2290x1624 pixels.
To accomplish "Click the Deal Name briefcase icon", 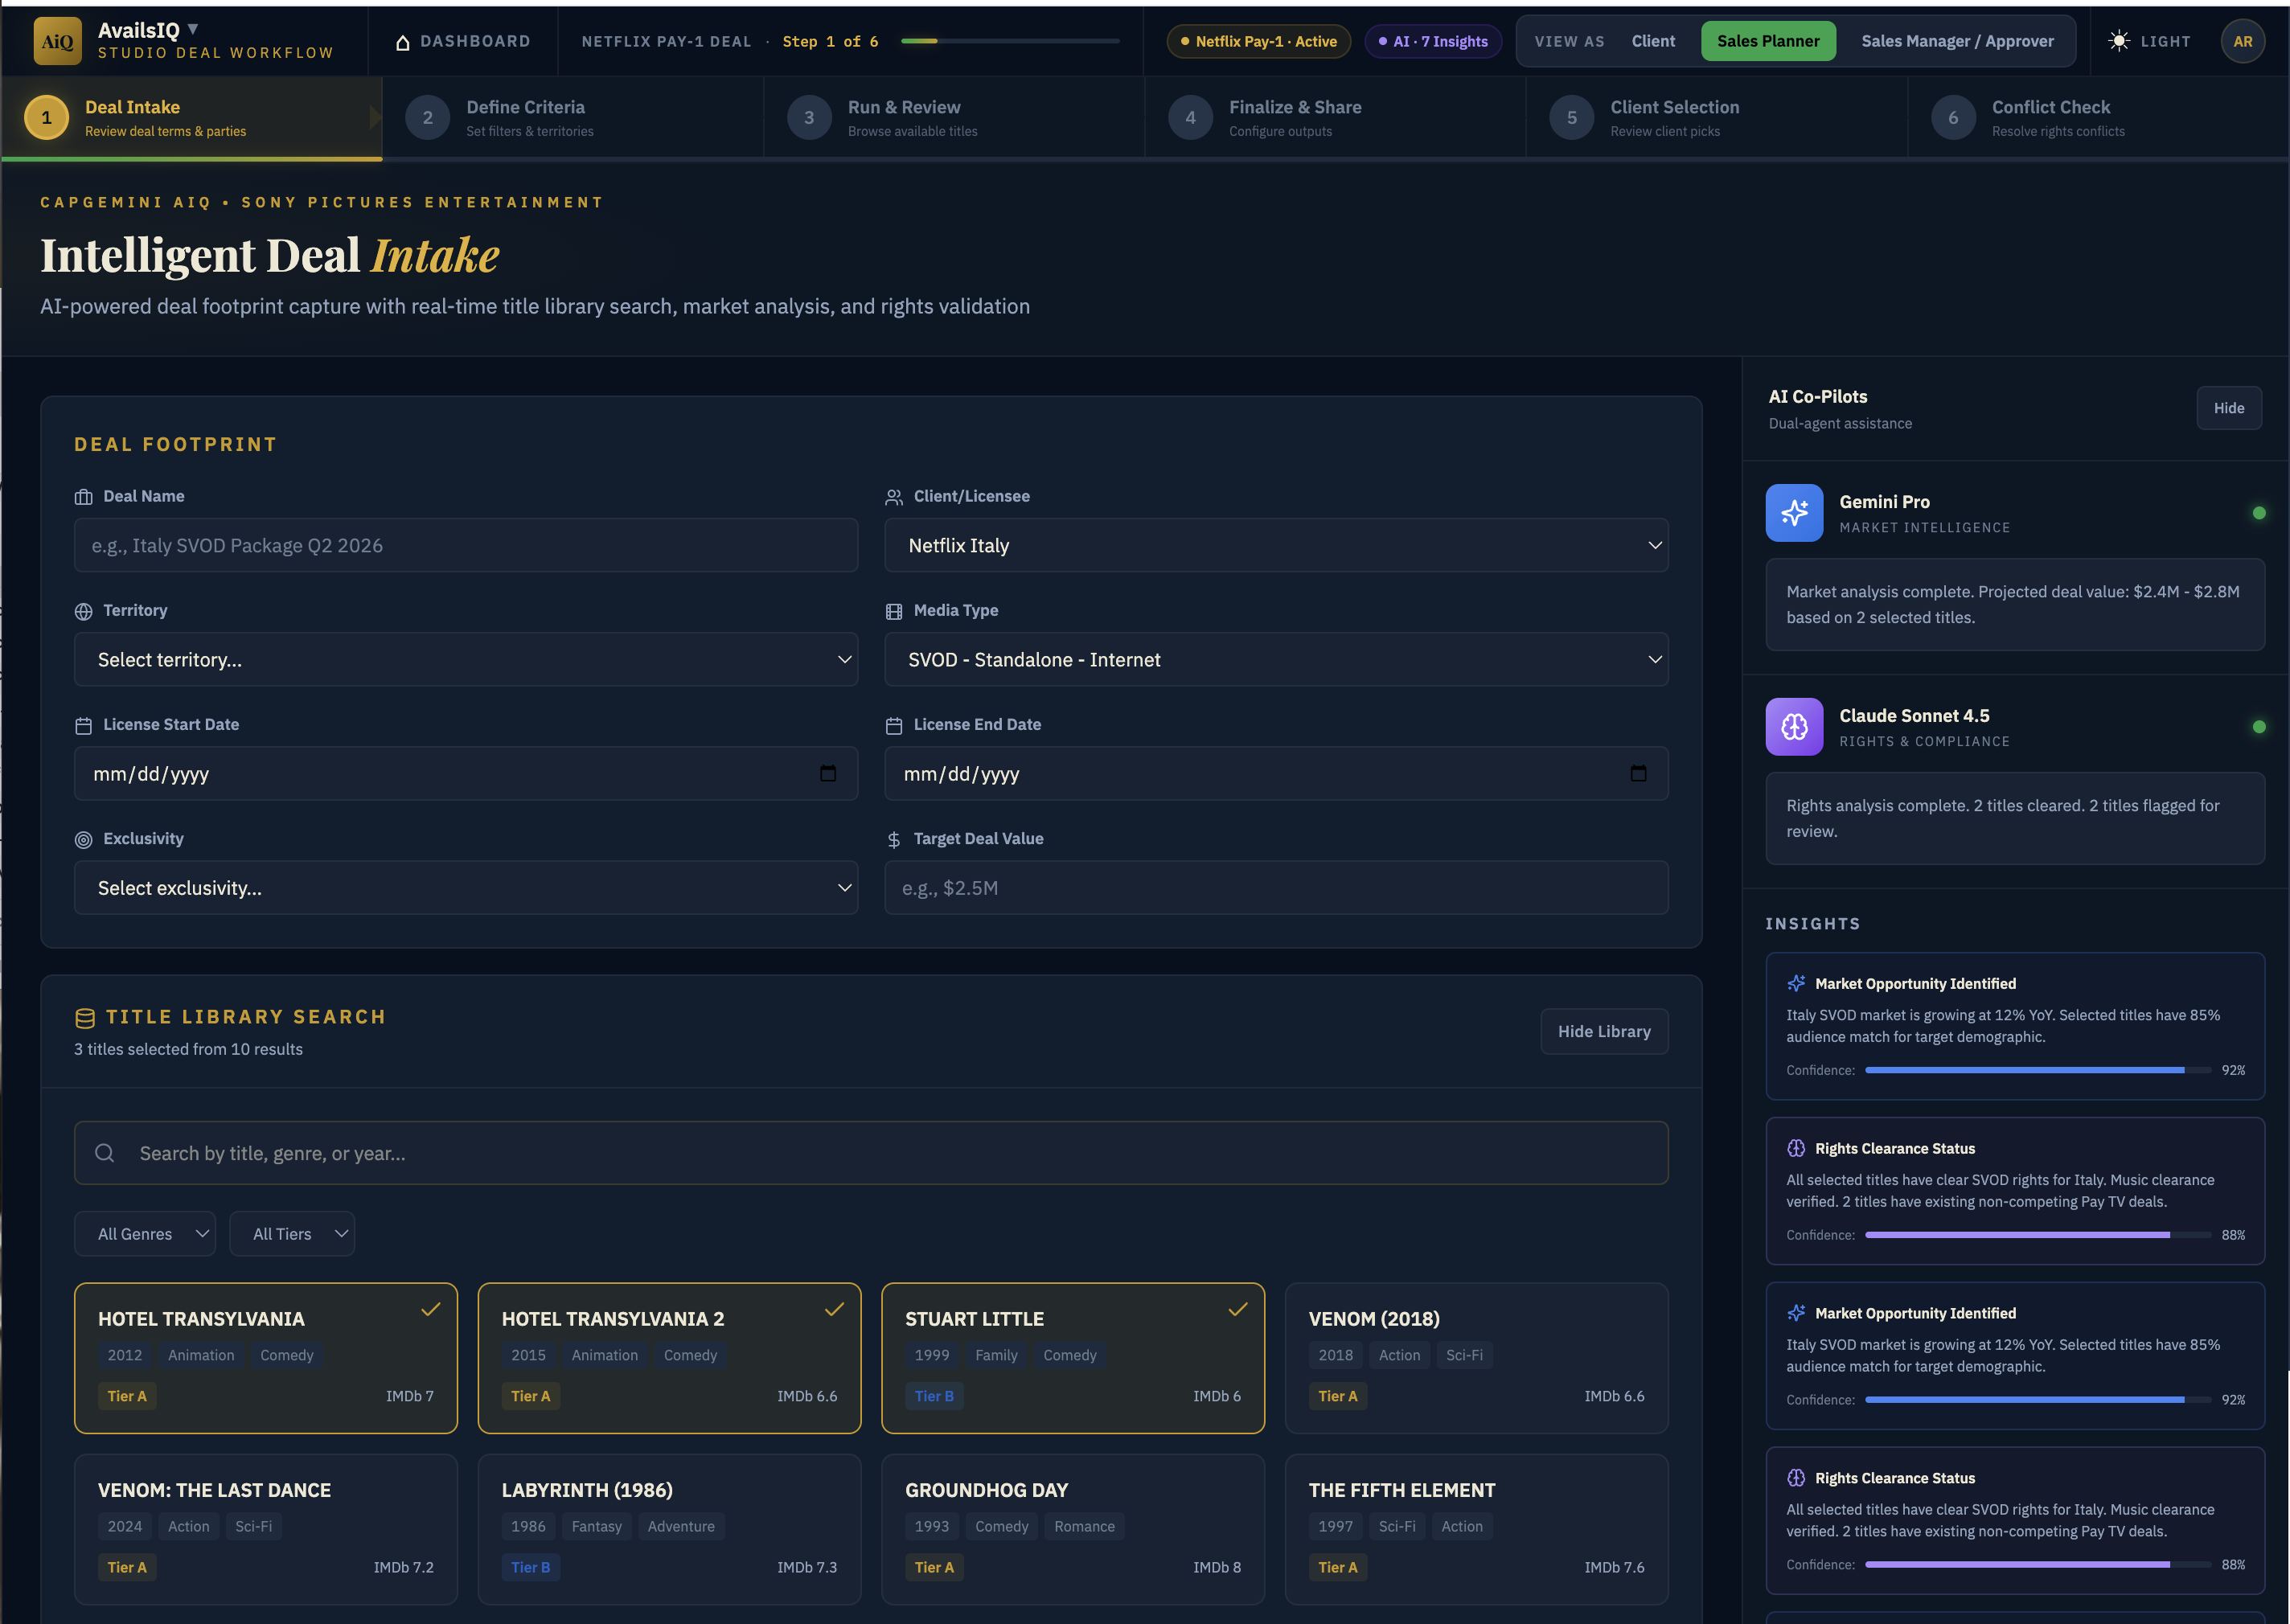I will pos(83,497).
